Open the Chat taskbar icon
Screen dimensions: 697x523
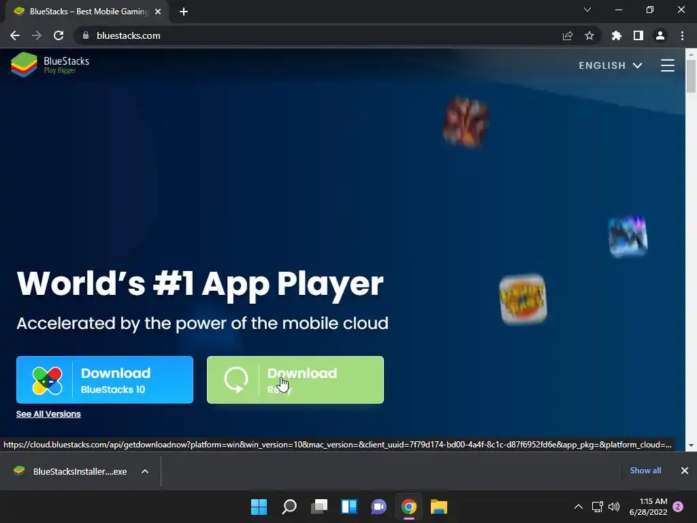[x=378, y=507]
